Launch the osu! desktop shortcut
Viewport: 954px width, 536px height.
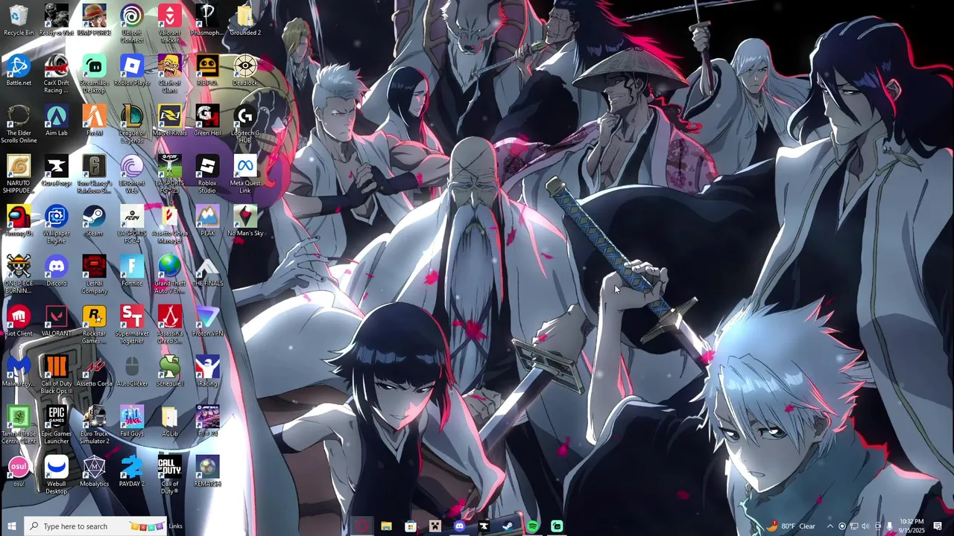pyautogui.click(x=19, y=470)
